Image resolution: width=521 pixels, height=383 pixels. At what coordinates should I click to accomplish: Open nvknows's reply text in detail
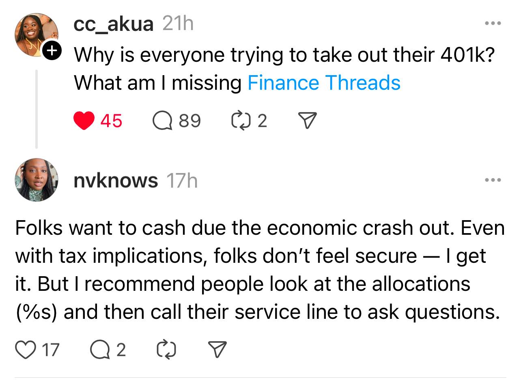[260, 270]
